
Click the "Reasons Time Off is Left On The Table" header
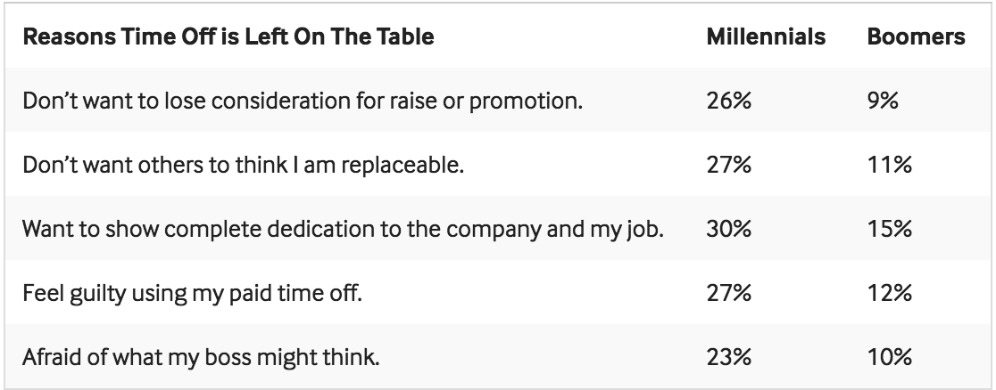pos(228,37)
